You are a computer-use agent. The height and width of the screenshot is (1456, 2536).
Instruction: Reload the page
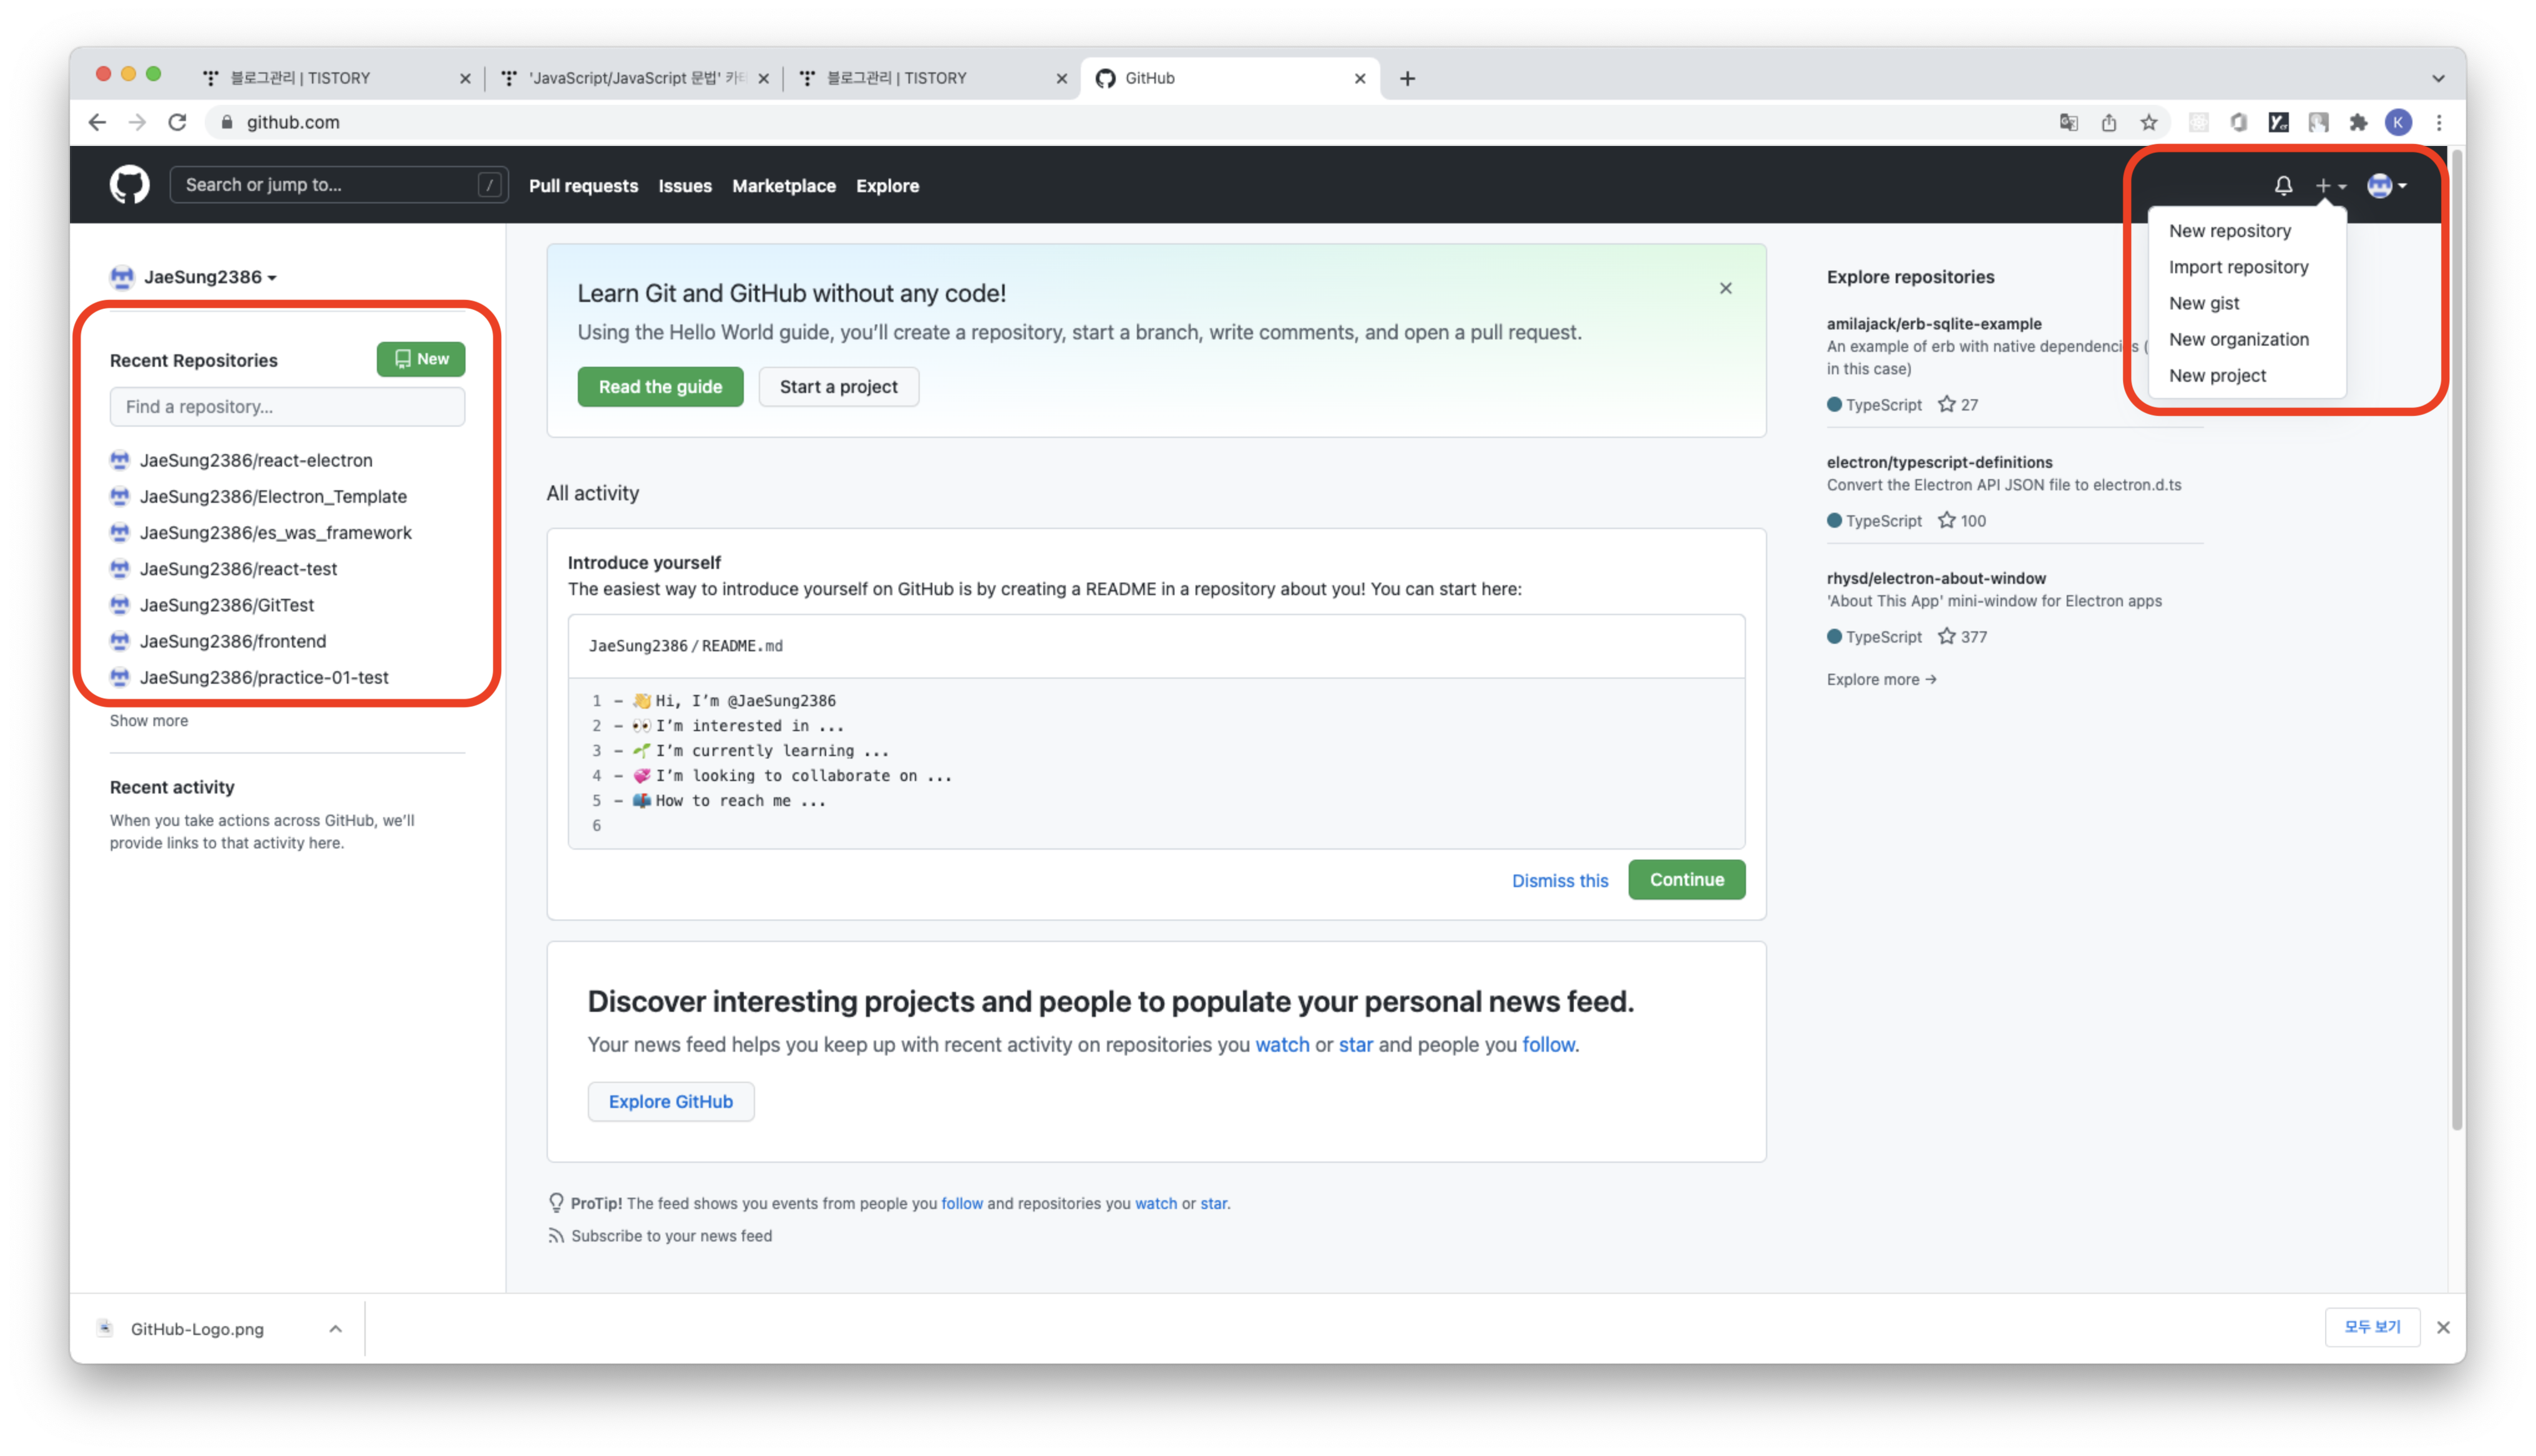tap(177, 122)
